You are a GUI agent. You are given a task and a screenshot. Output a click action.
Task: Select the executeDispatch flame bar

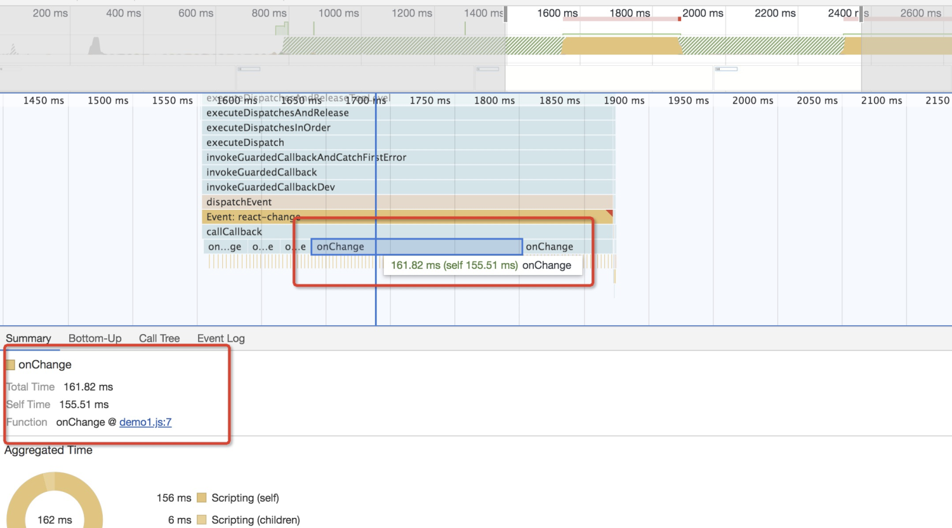pos(408,143)
